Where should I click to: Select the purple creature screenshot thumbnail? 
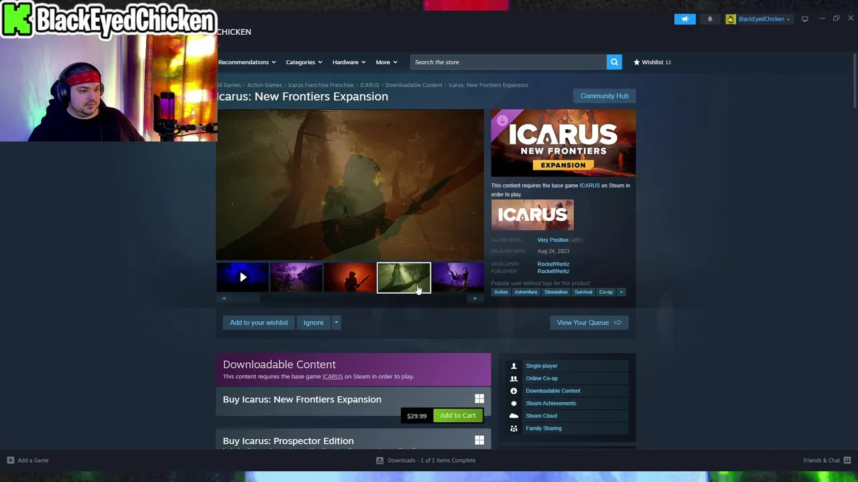click(x=296, y=277)
